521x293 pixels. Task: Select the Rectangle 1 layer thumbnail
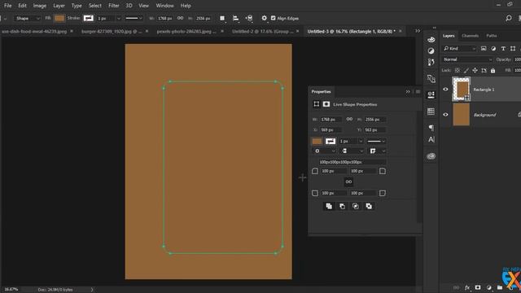pyautogui.click(x=462, y=89)
